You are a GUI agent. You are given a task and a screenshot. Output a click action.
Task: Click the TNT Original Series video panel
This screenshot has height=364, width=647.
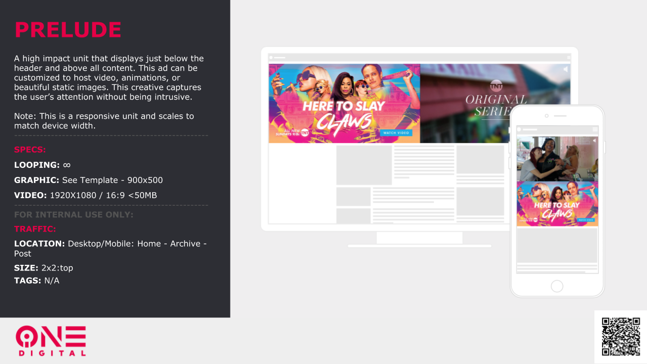coord(495,104)
